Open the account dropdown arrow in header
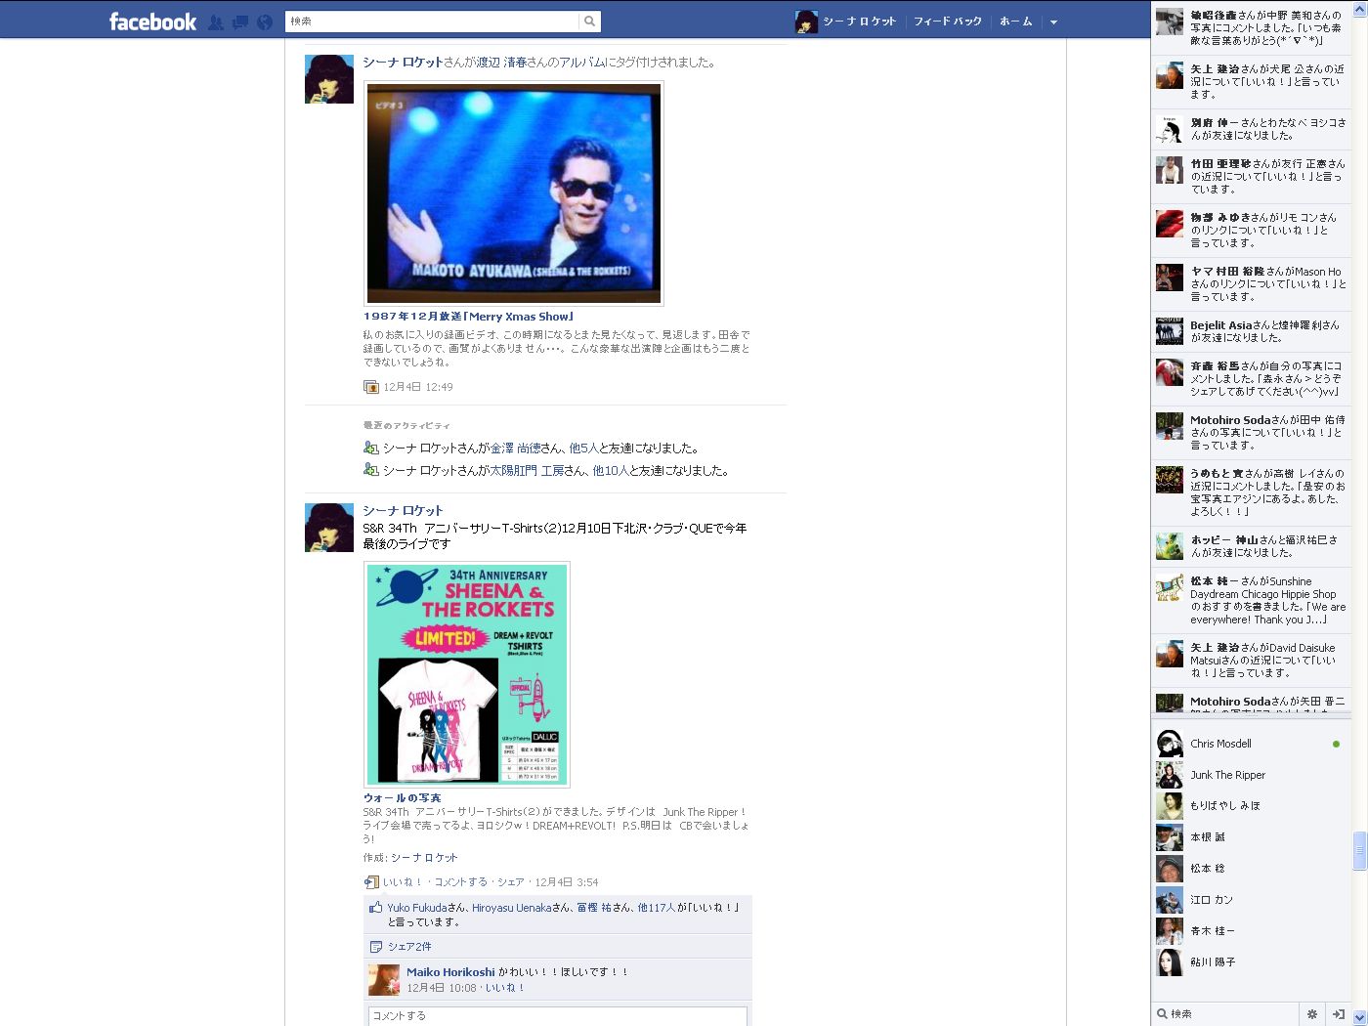 [1053, 21]
